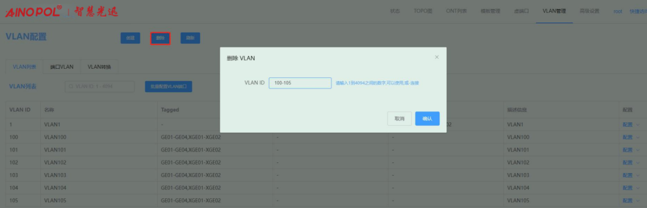Switch to the 端口VLAN tab
Viewport: 647px width, 208px height.
coord(62,67)
